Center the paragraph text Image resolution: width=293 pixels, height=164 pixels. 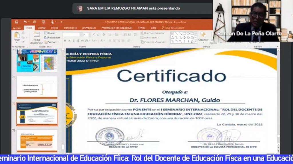(114, 40)
